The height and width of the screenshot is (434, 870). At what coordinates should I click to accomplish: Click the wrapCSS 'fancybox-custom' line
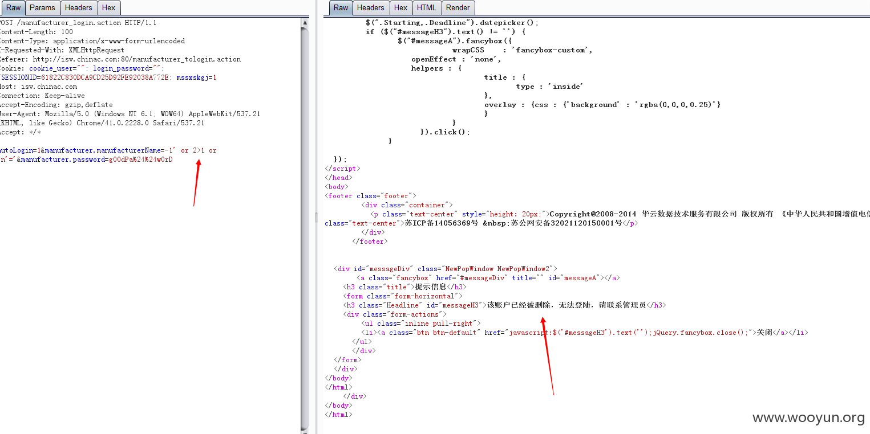point(523,50)
